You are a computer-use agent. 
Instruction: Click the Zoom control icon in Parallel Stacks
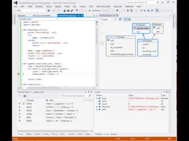[x=129, y=20]
